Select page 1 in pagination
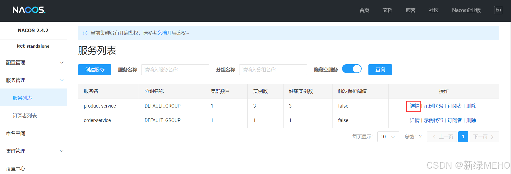 pos(463,137)
